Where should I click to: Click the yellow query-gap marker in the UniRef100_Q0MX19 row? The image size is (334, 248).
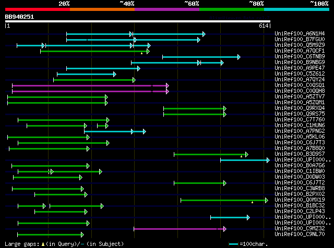tap(253, 202)
